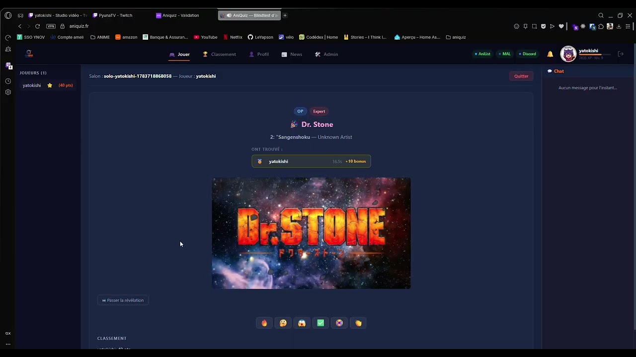Open yatokishi's avatar picture in the header
The height and width of the screenshot is (357, 636).
pos(568,54)
